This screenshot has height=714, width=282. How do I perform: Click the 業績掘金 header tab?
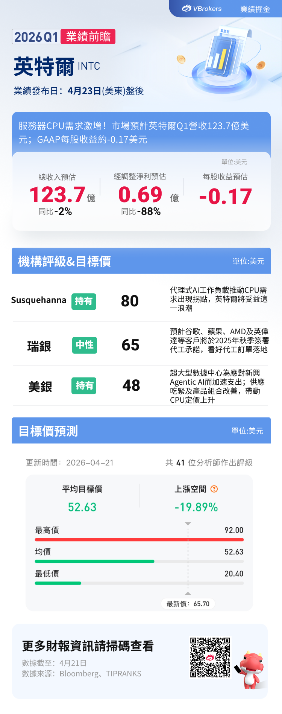point(255,9)
